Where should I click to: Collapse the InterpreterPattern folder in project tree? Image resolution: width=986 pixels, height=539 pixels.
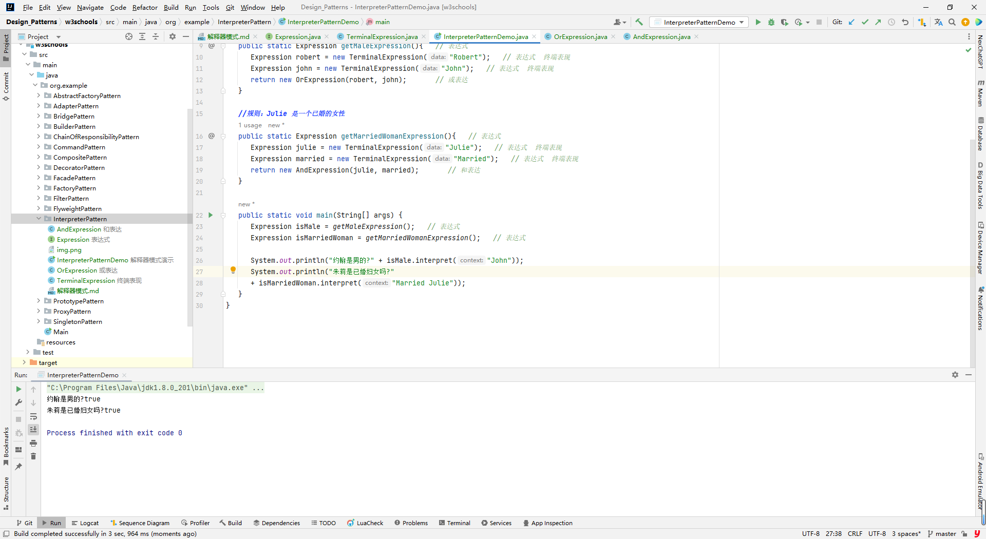(x=39, y=219)
